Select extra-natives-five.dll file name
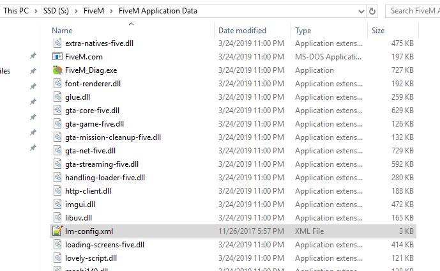Viewport: 440px width, 271px height. click(100, 43)
